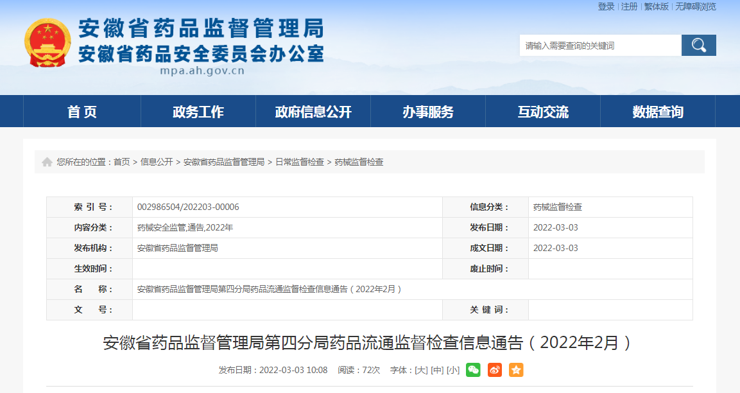Viewport: 740px width, 393px height.
Task: Open the 政府信息公开 navigation menu
Action: pyautogui.click(x=313, y=112)
